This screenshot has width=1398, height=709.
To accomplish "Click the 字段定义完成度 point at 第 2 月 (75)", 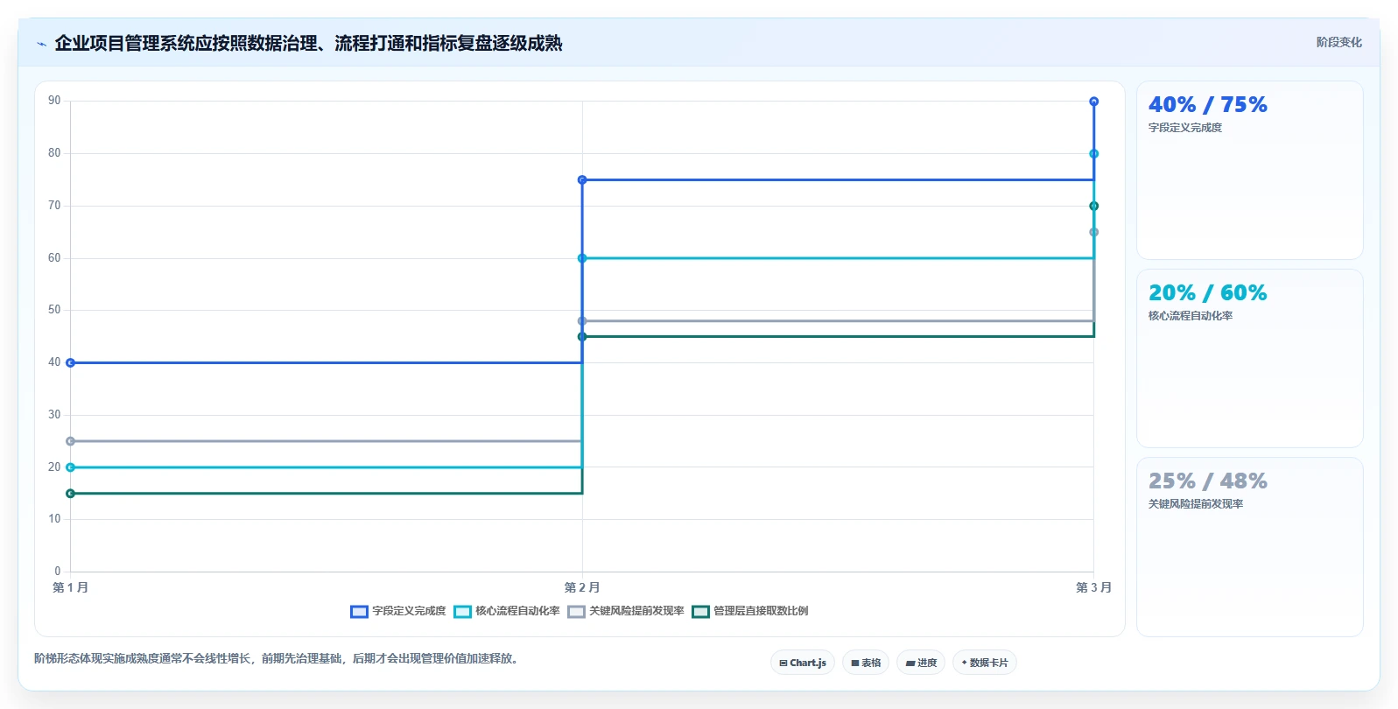I will point(582,180).
